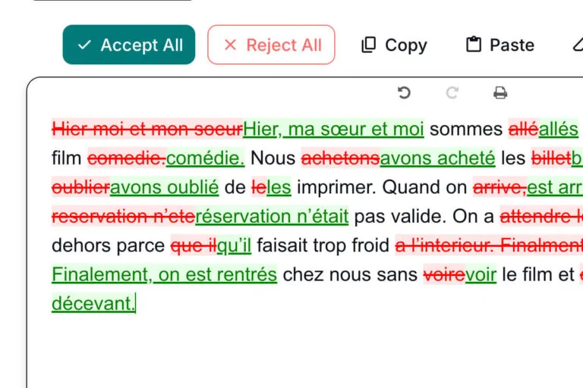This screenshot has height=388, width=583.
Task: Undo the last change
Action: (404, 93)
